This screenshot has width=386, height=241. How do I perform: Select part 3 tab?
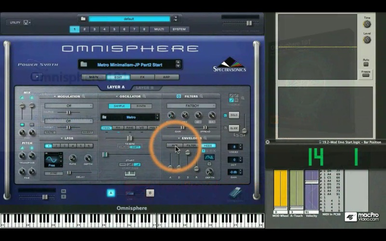[94, 29]
